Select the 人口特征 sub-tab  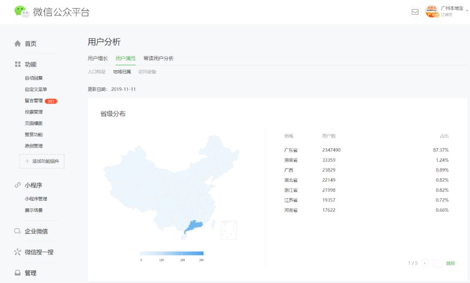coord(97,72)
